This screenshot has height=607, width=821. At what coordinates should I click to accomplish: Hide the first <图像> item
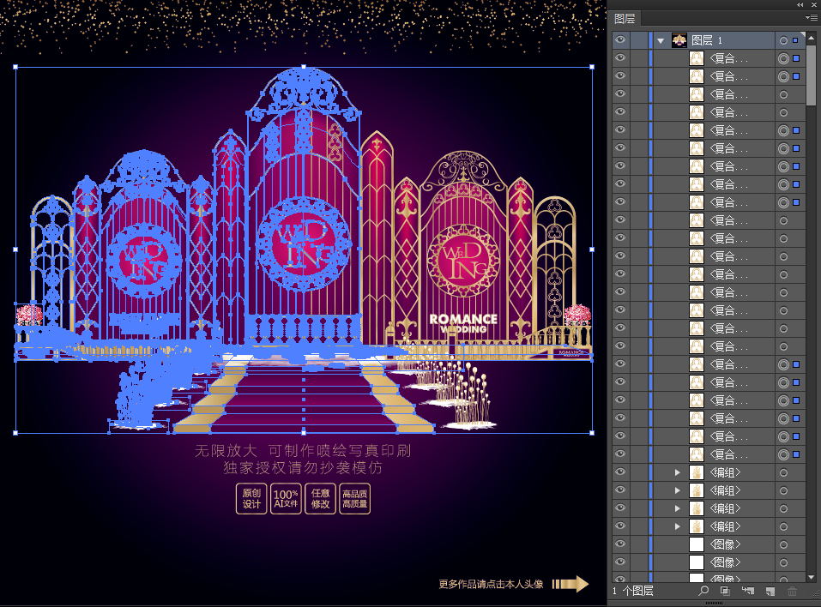[620, 544]
